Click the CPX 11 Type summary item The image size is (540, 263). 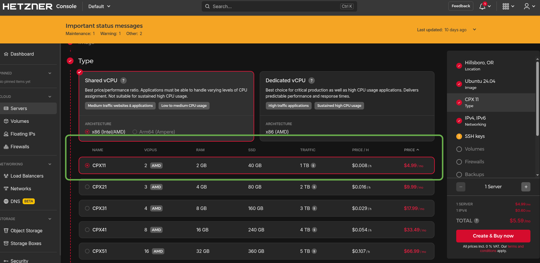(491, 103)
